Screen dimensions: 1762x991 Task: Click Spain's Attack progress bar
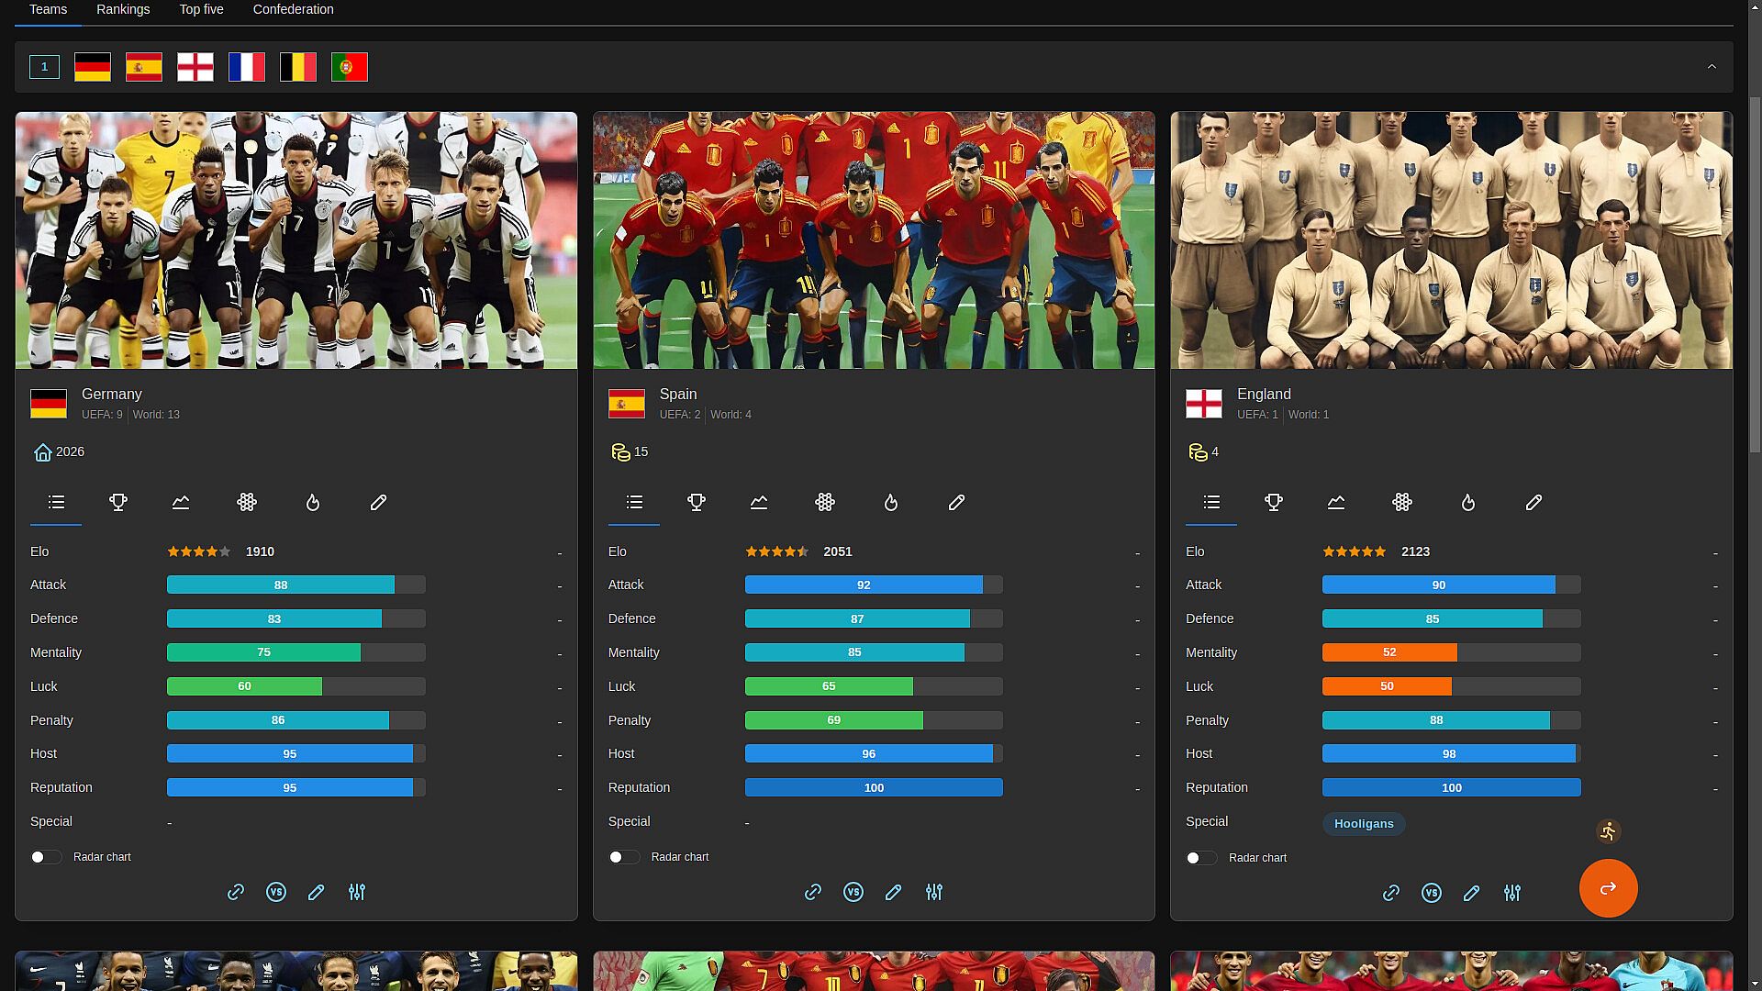[x=873, y=585]
